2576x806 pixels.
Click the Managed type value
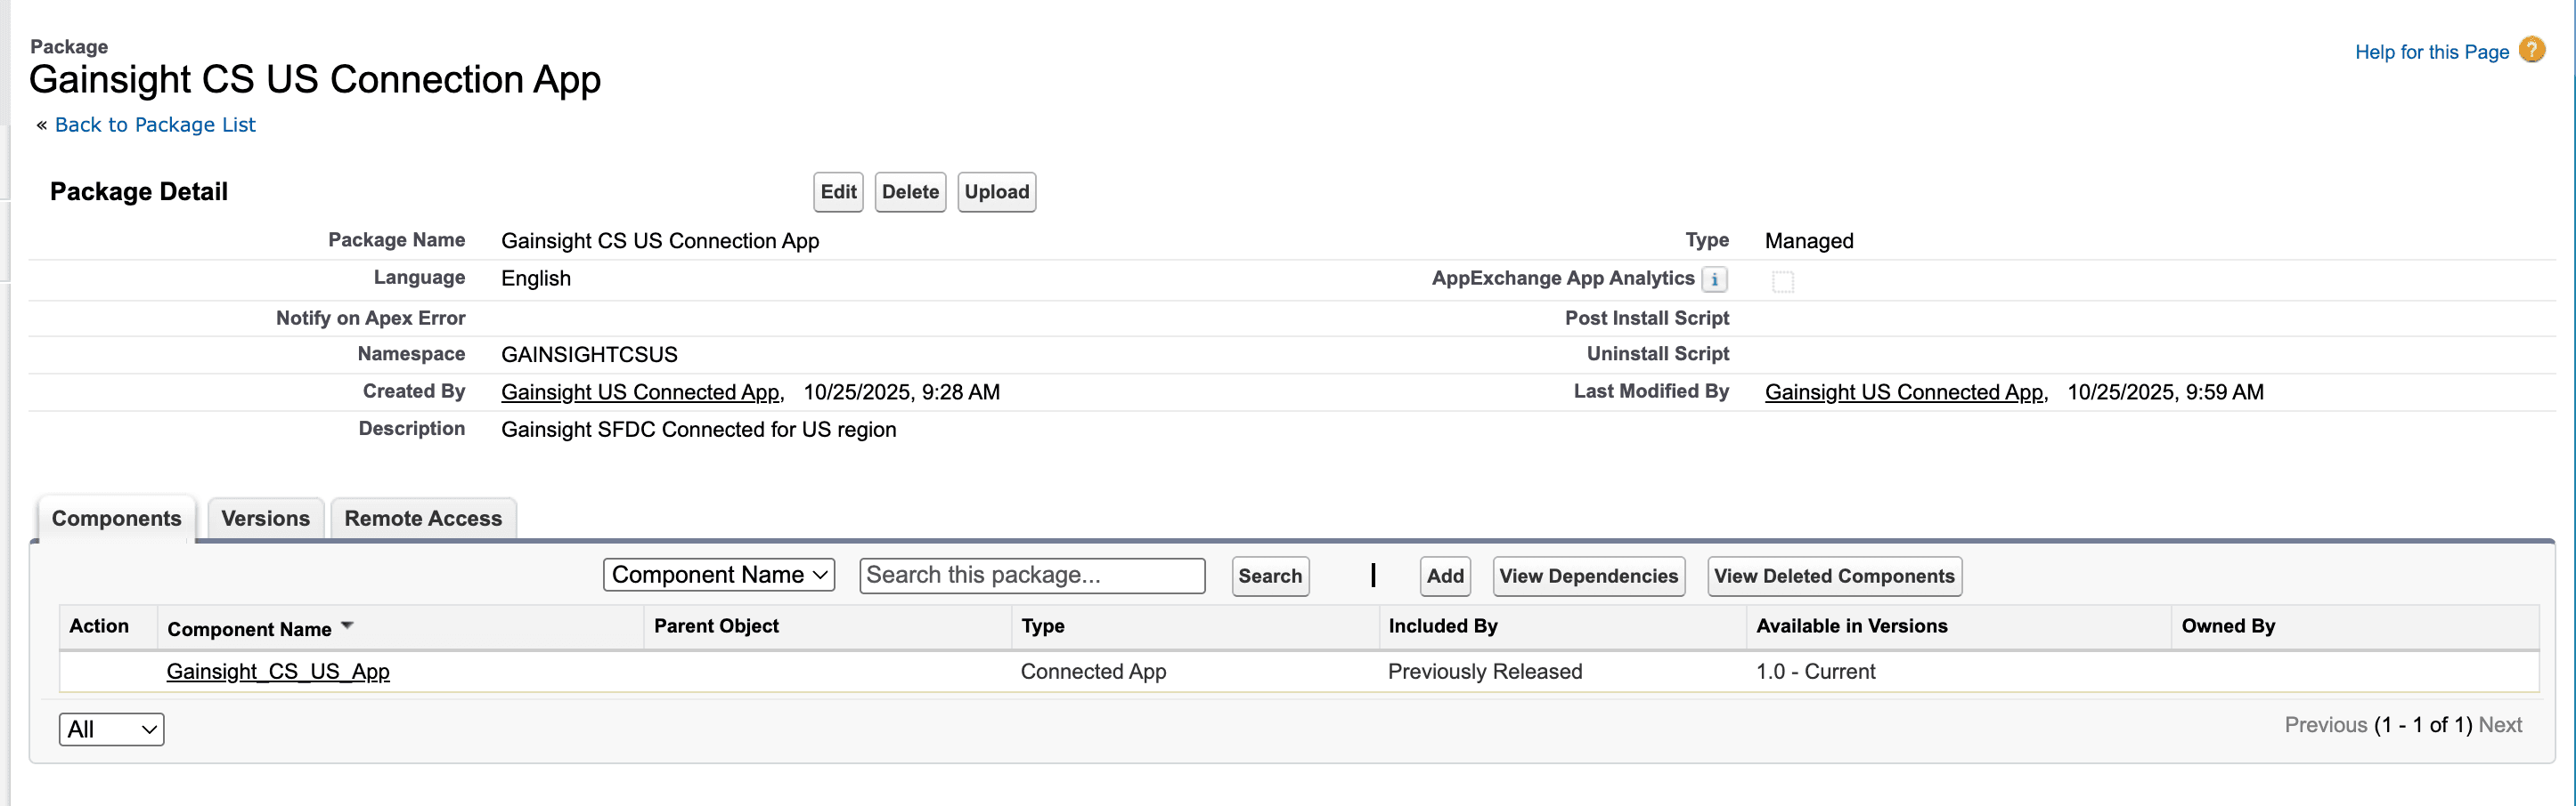[1809, 241]
